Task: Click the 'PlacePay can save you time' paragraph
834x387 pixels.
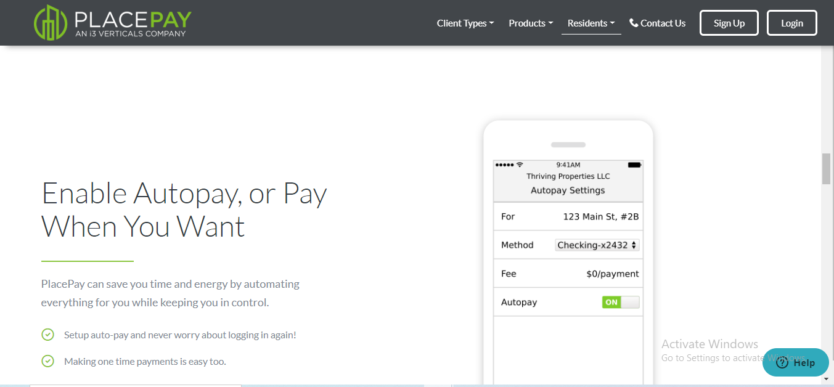Action: point(170,293)
